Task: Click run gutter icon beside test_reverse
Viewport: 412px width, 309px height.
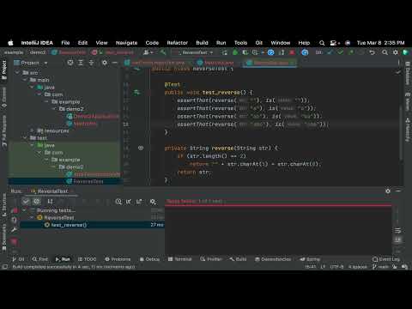Action: [137, 92]
